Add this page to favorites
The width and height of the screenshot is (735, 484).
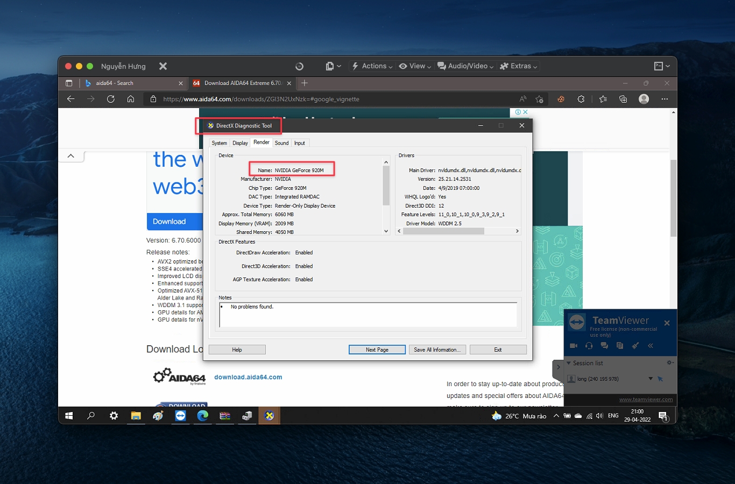pos(539,99)
